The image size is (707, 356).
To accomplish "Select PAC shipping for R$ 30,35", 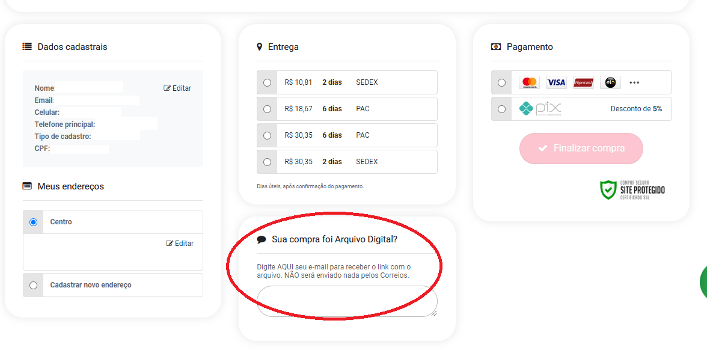I will coord(267,135).
